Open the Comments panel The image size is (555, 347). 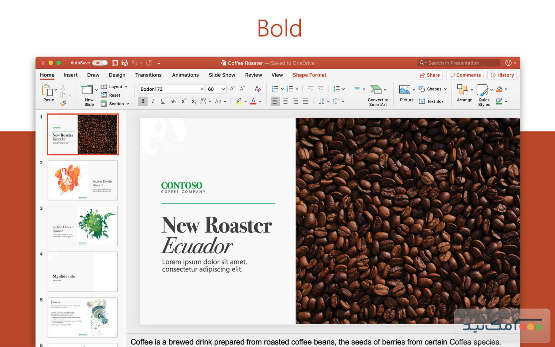tap(465, 75)
